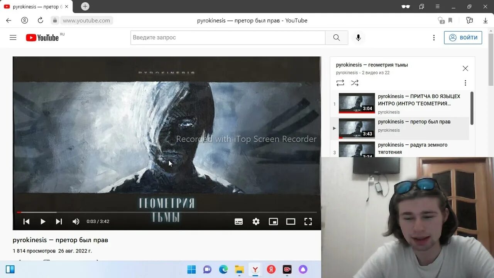Open Teams chat icon on taskbar
Screen dimensions: 494x278
[x=207, y=270]
